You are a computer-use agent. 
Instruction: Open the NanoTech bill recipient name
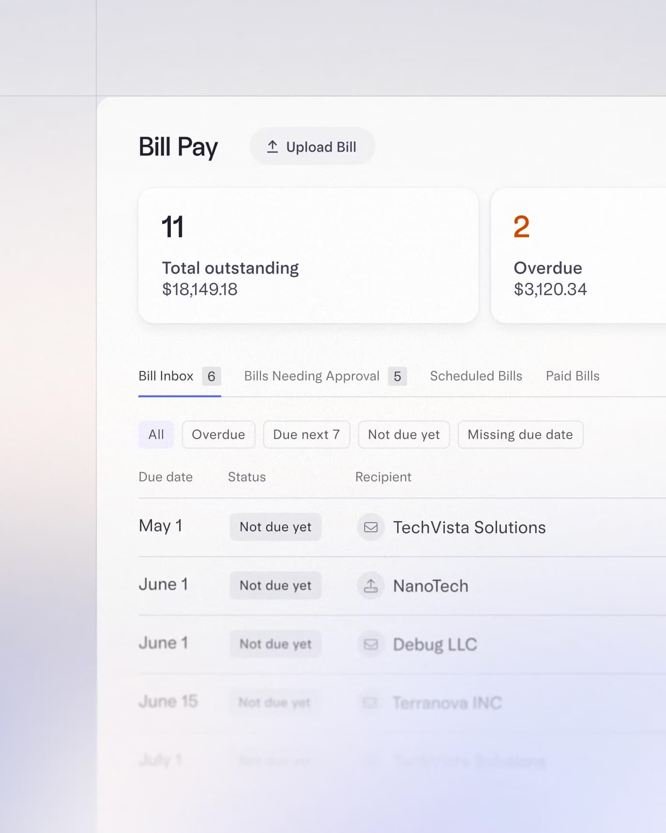click(x=430, y=586)
